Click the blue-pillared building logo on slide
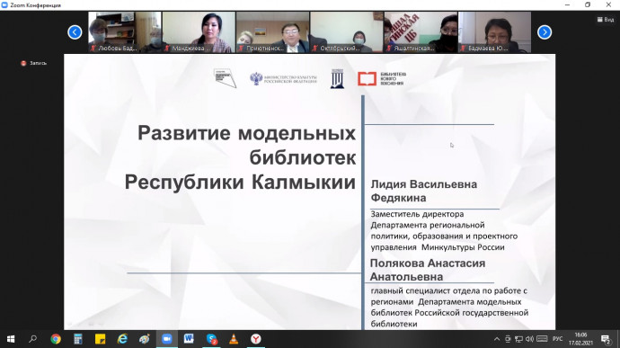Image resolution: width=620 pixels, height=348 pixels. click(337, 78)
